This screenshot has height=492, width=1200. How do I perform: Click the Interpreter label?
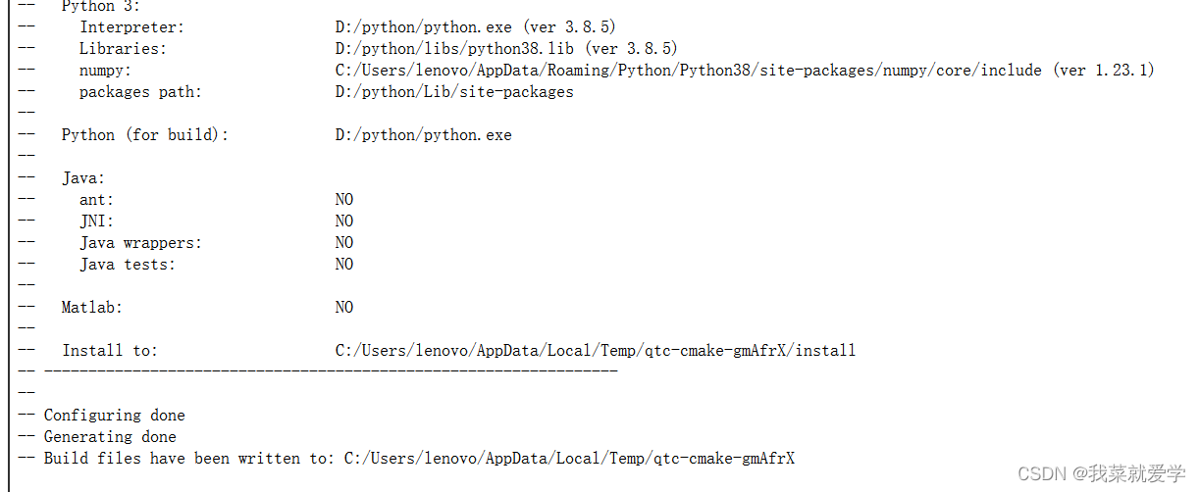[x=131, y=27]
